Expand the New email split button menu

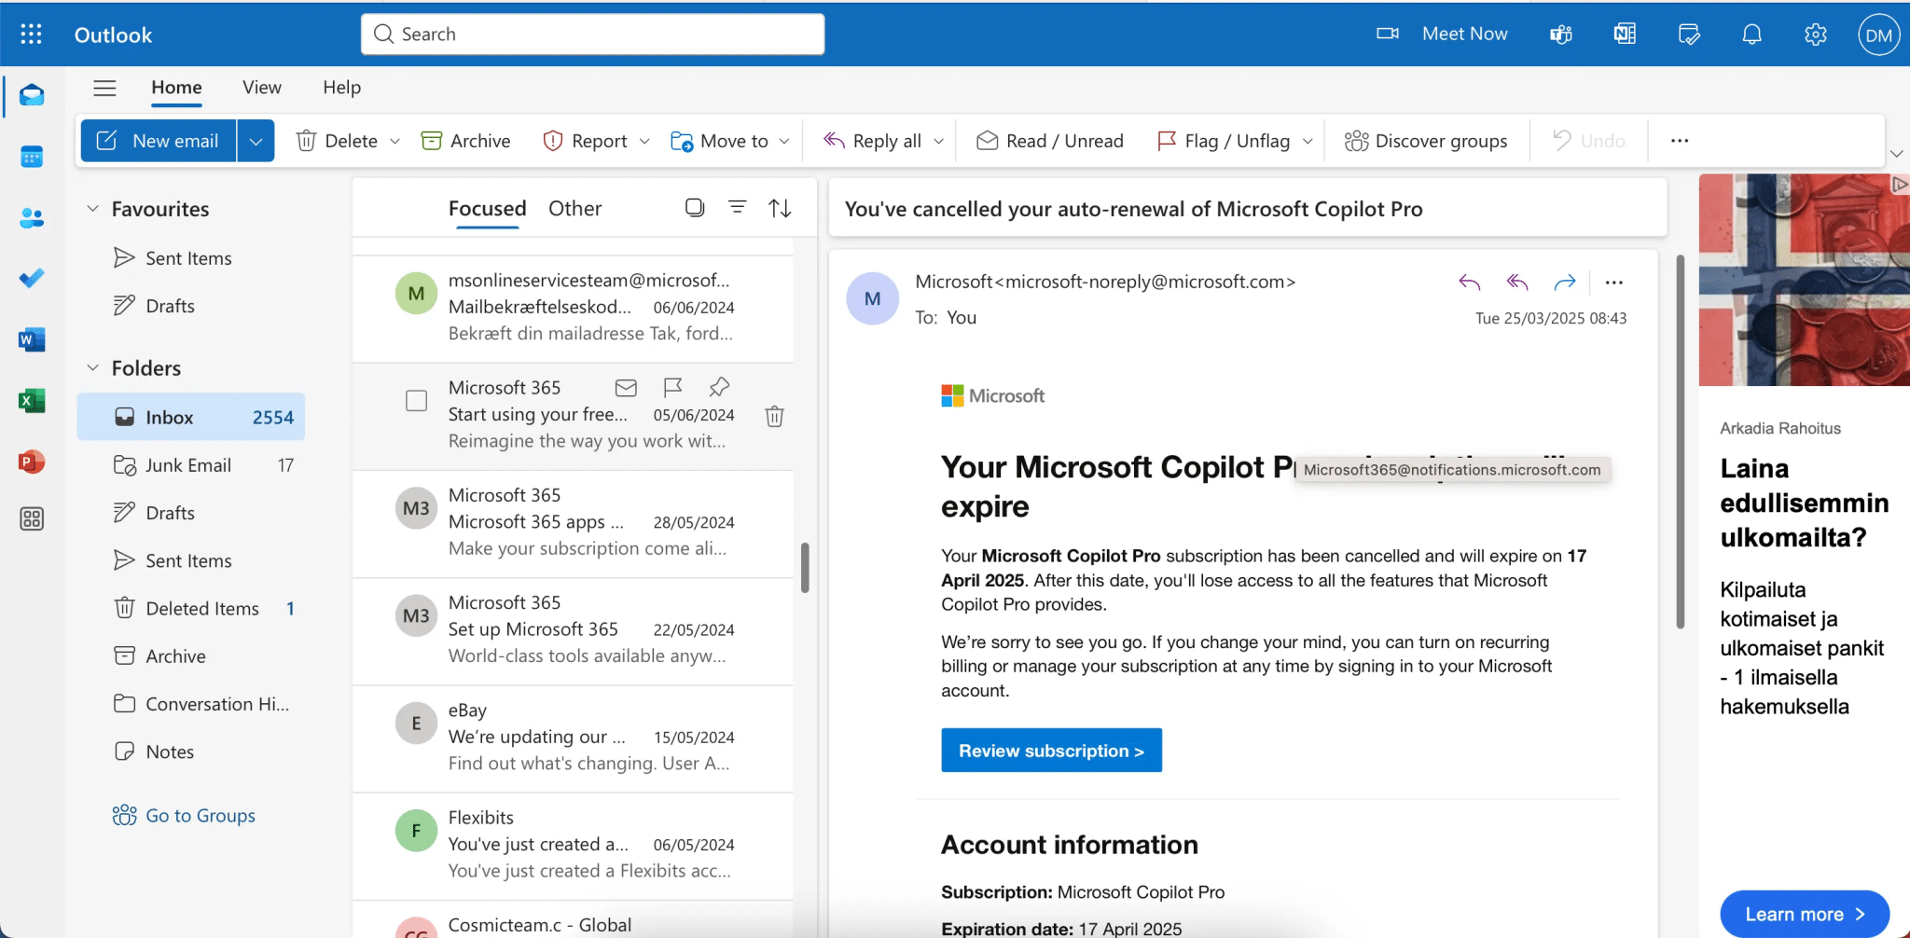256,140
